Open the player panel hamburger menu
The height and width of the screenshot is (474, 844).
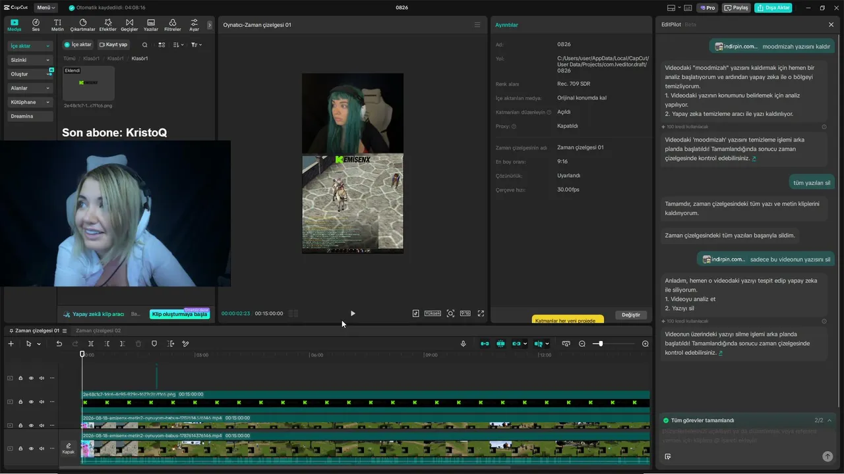point(477,25)
